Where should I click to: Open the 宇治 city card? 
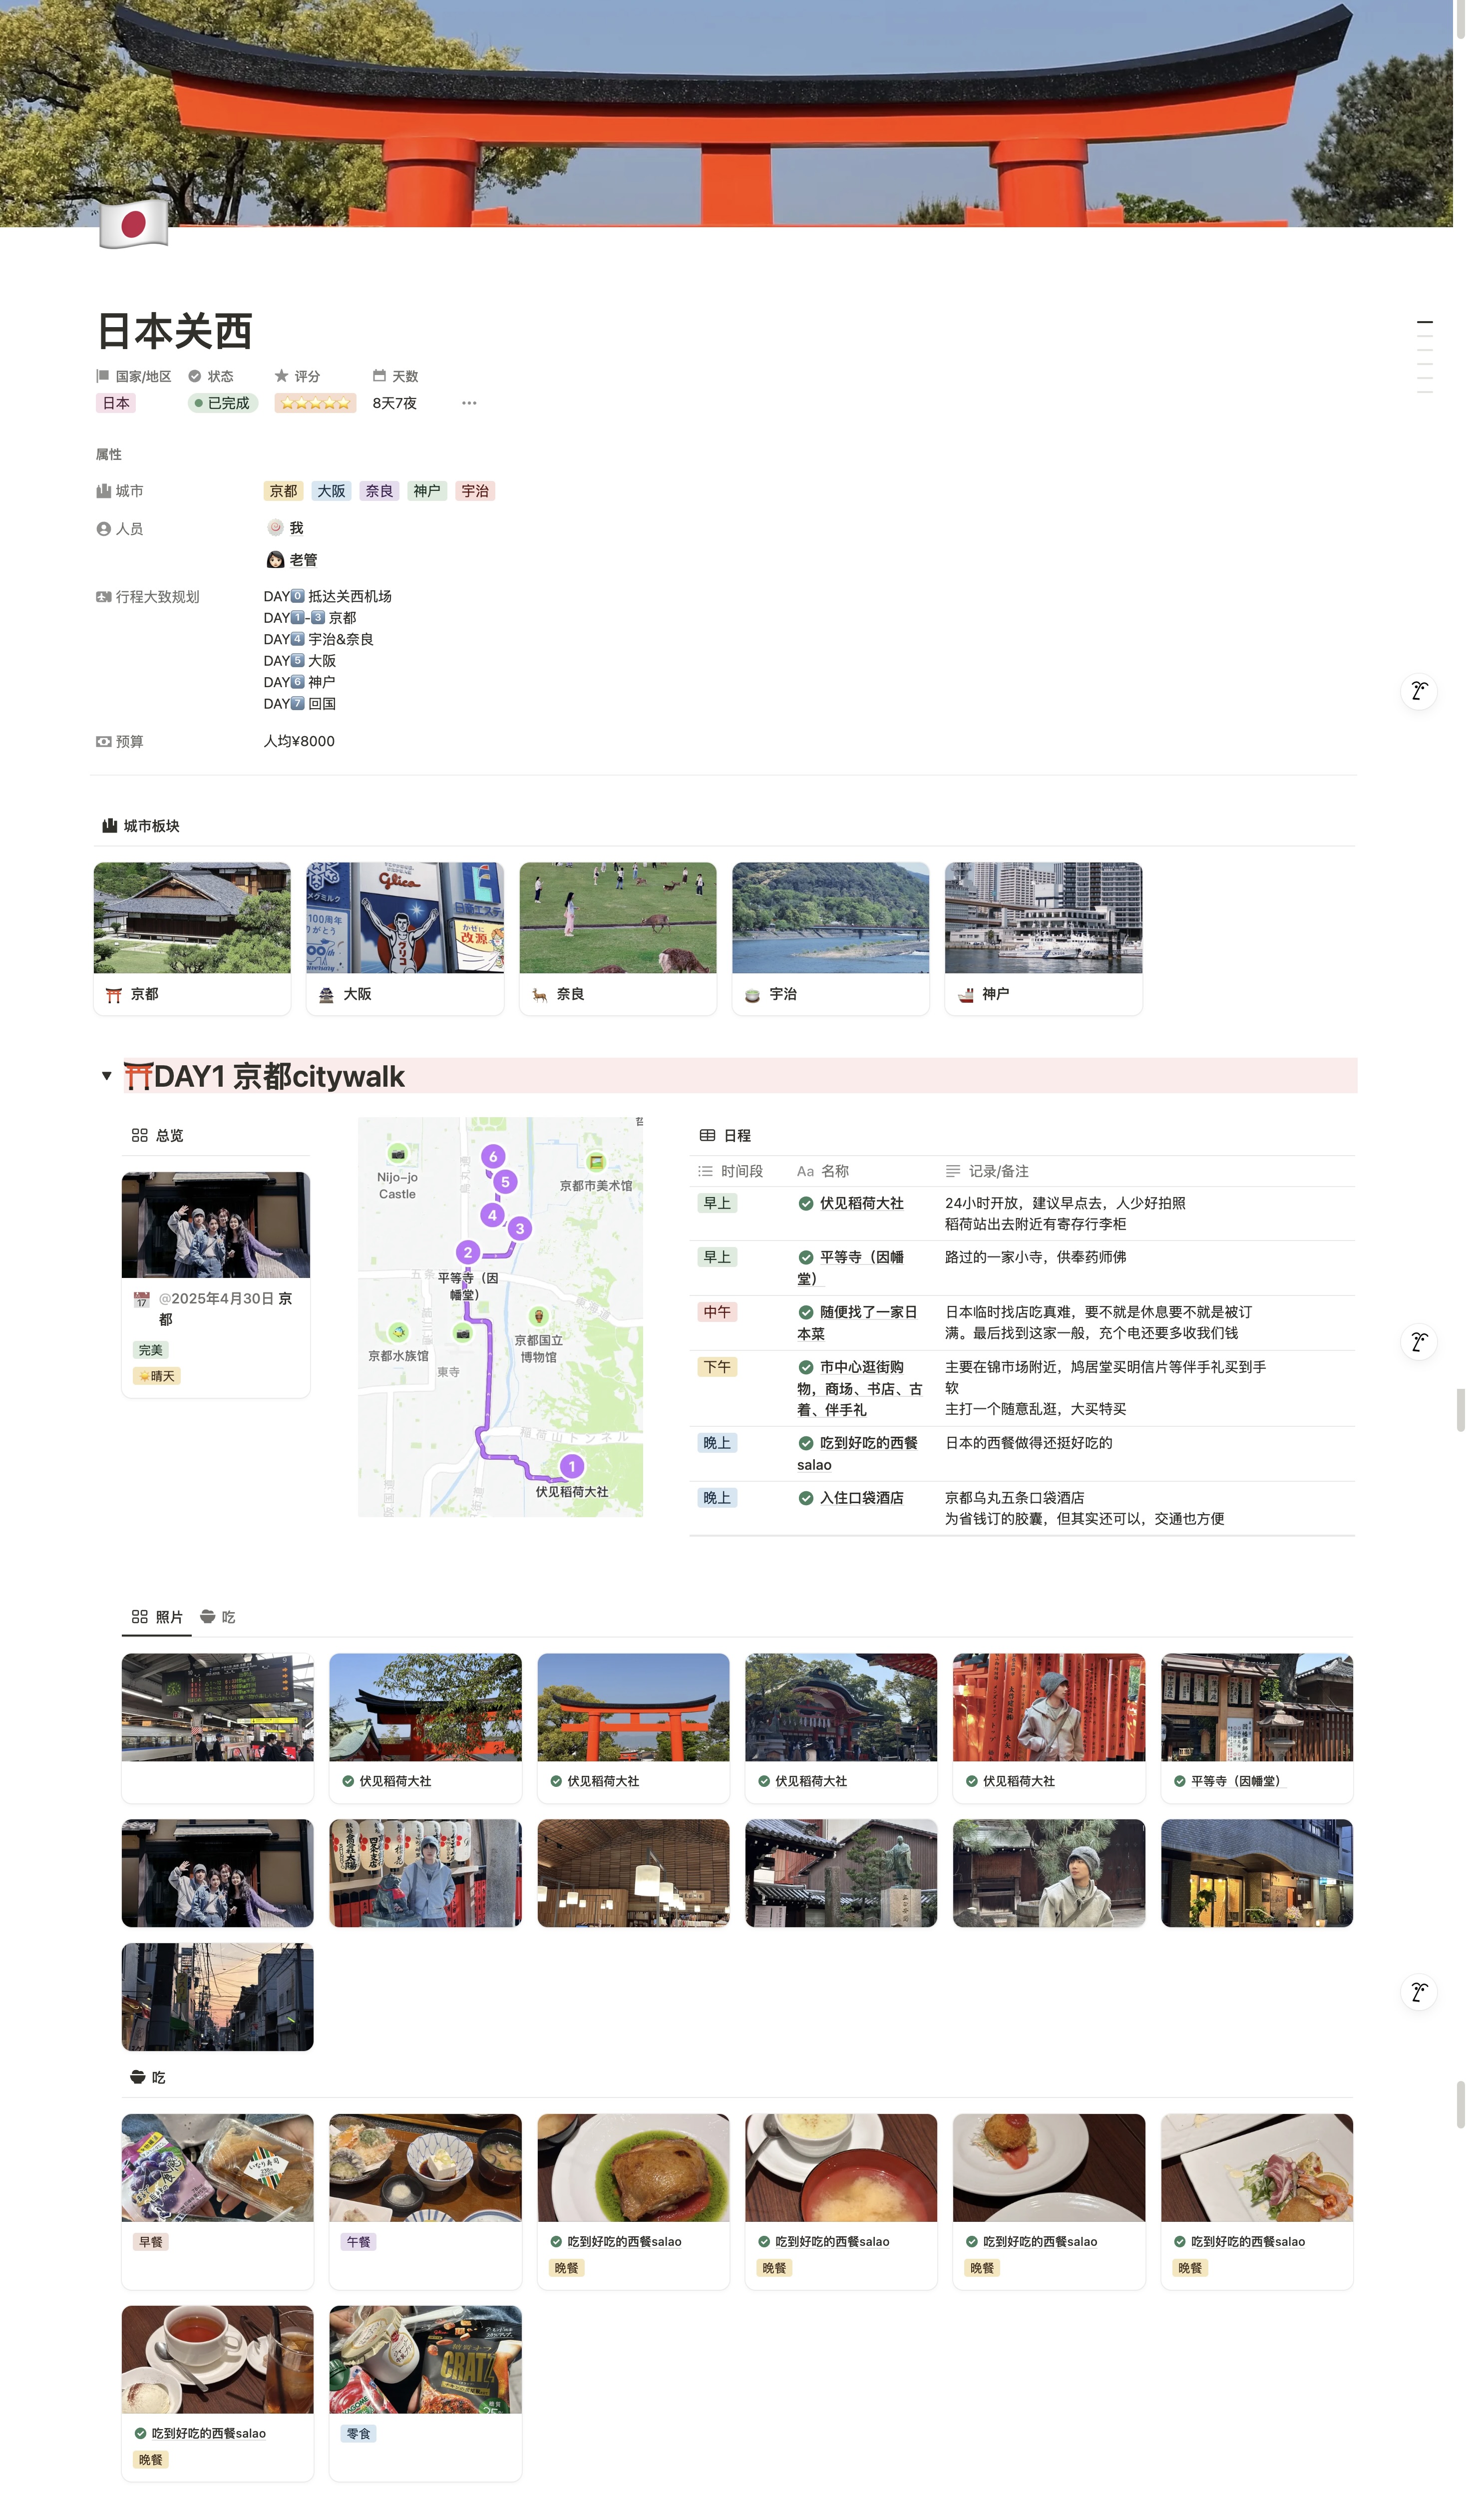point(830,938)
